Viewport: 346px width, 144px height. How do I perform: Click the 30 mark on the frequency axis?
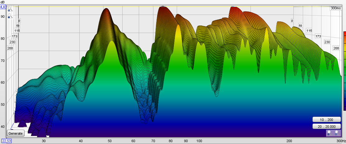pos(44,141)
